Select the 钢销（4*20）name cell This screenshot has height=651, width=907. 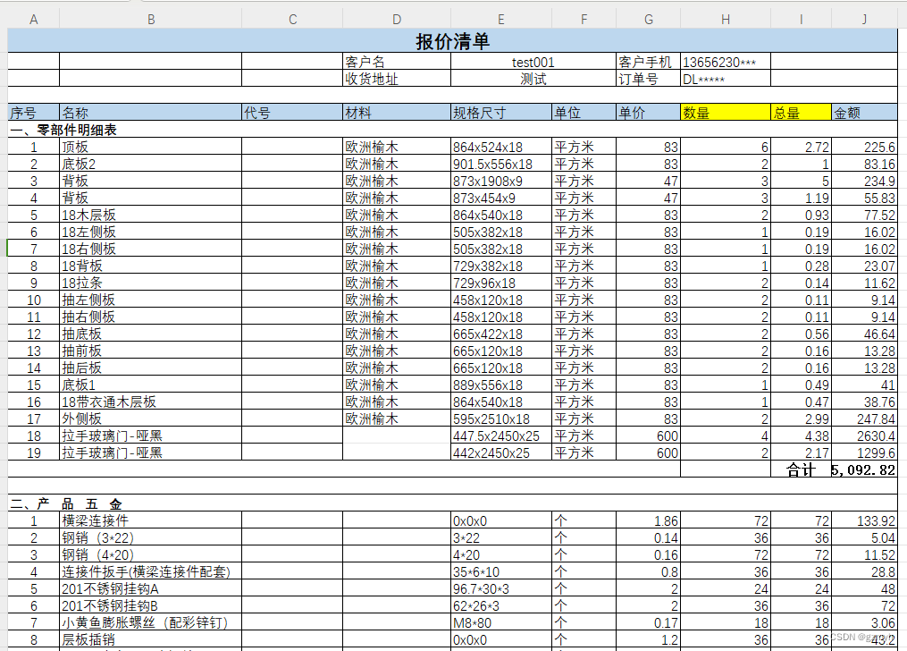click(150, 554)
